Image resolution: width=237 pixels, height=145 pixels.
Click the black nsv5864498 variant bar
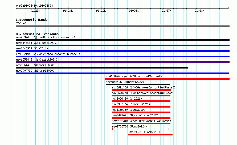102,68
